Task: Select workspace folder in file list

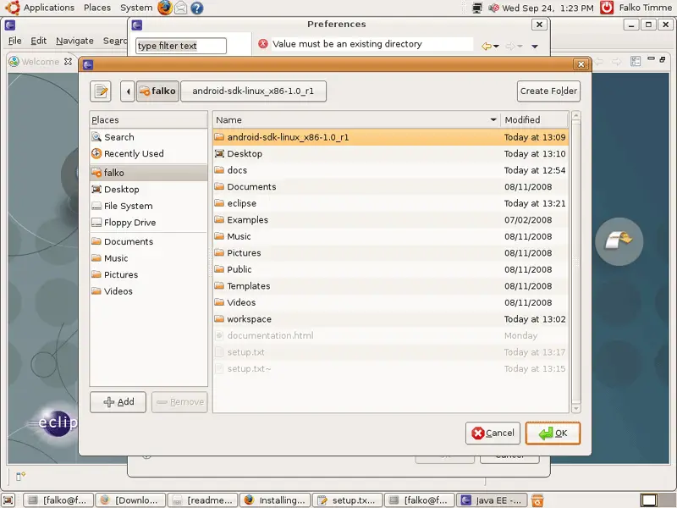Action: coord(391,319)
